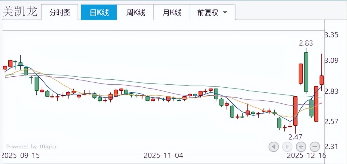The image size is (347, 164).
Task: Switch to the 分时图 tab
Action: pos(60,12)
